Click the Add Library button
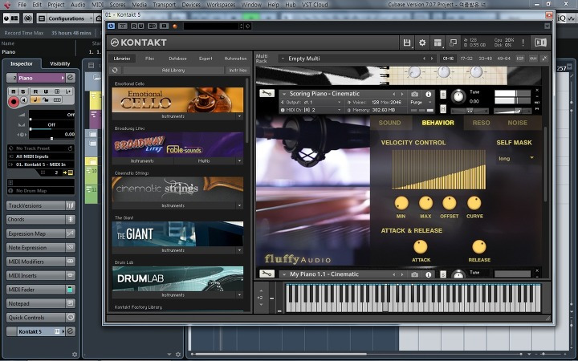Viewport: 578px width, 361px height. pyautogui.click(x=173, y=70)
